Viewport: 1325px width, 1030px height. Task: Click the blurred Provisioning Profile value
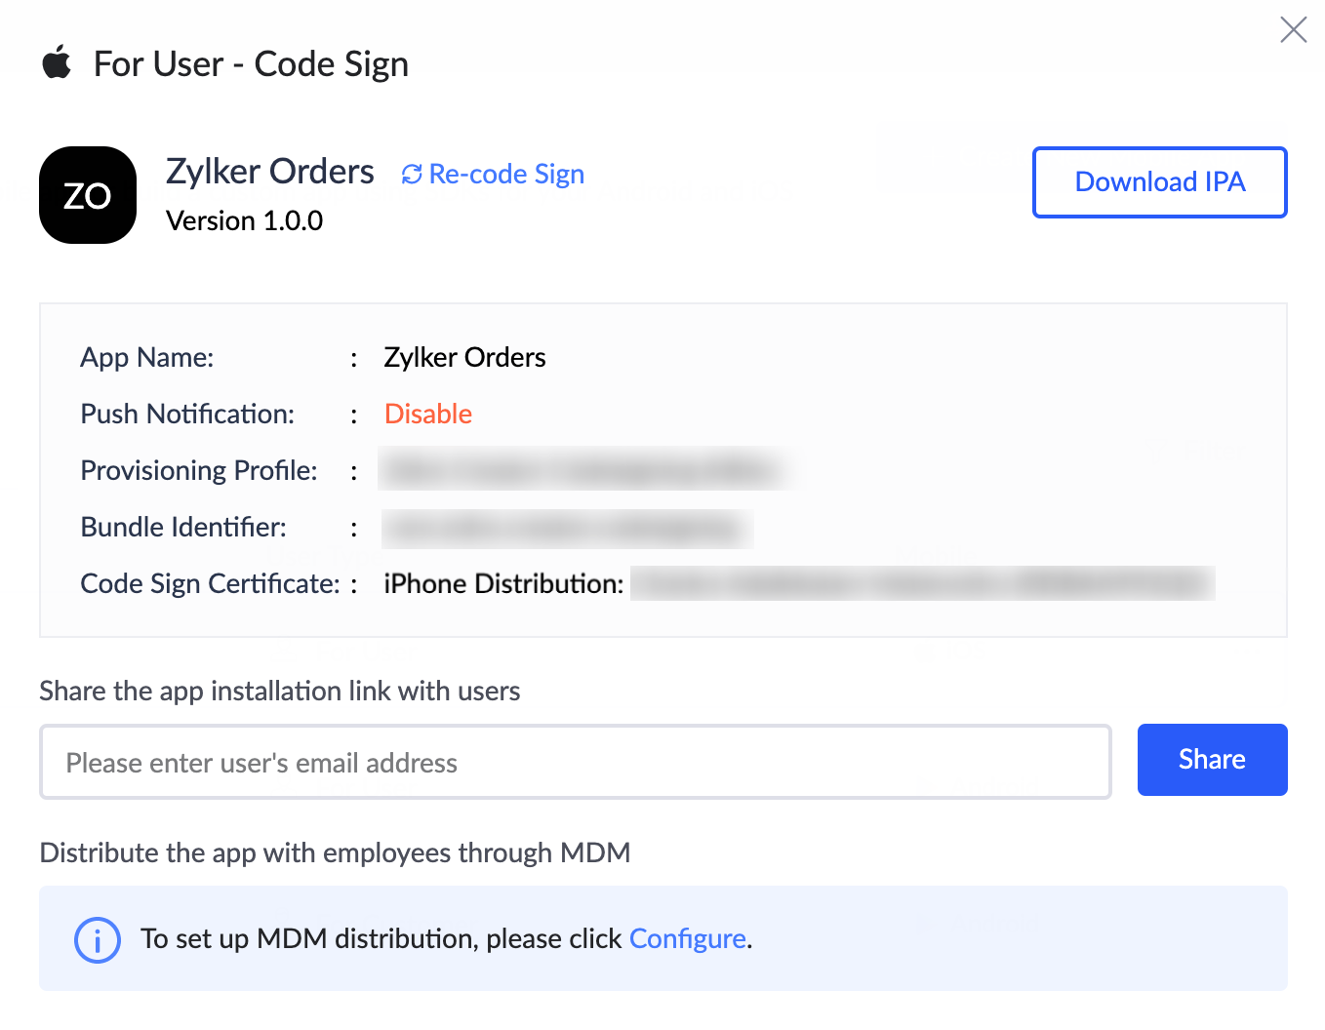(583, 470)
